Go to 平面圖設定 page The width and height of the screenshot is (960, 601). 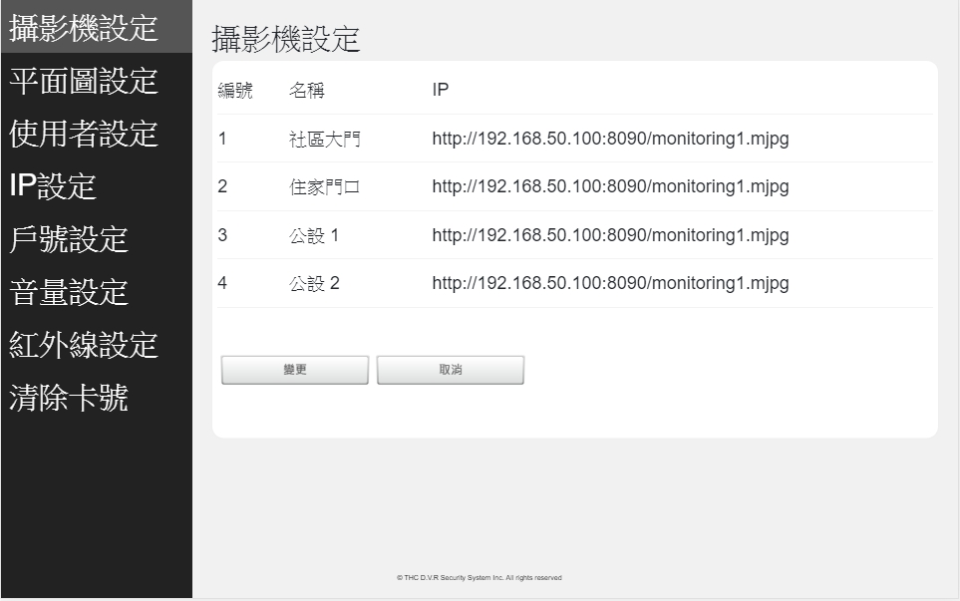pos(84,82)
